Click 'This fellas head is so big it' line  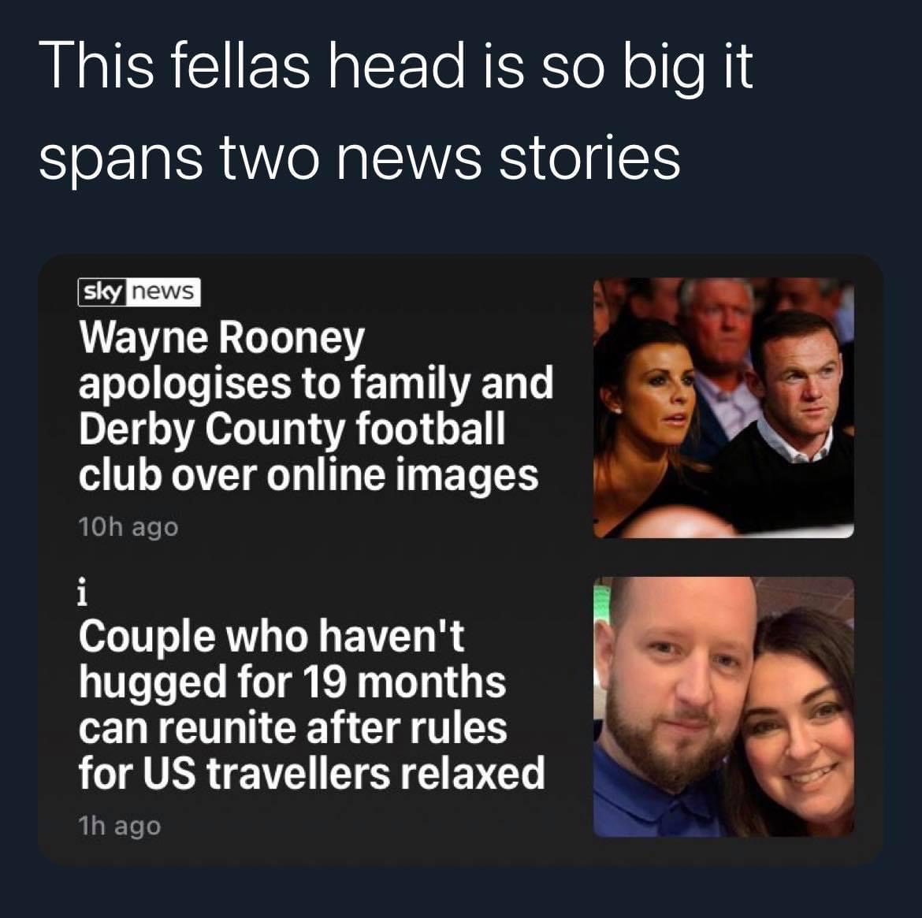click(396, 67)
